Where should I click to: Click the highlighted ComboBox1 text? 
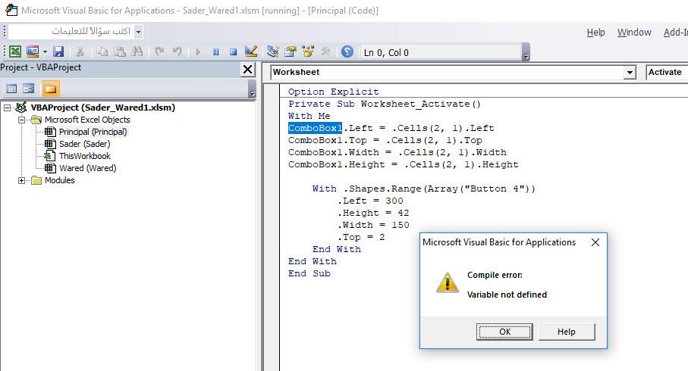tap(315, 128)
